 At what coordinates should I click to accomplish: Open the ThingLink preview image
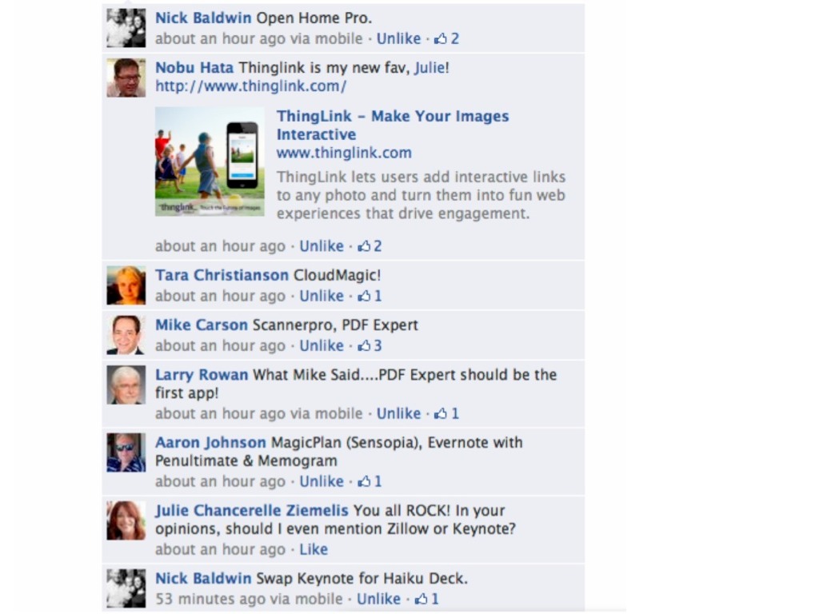(210, 161)
